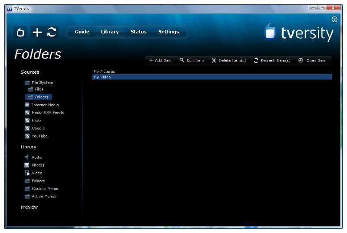Image resolution: width=347 pixels, height=233 pixels.
Task: Open the Photos library icon
Action: pyautogui.click(x=27, y=165)
